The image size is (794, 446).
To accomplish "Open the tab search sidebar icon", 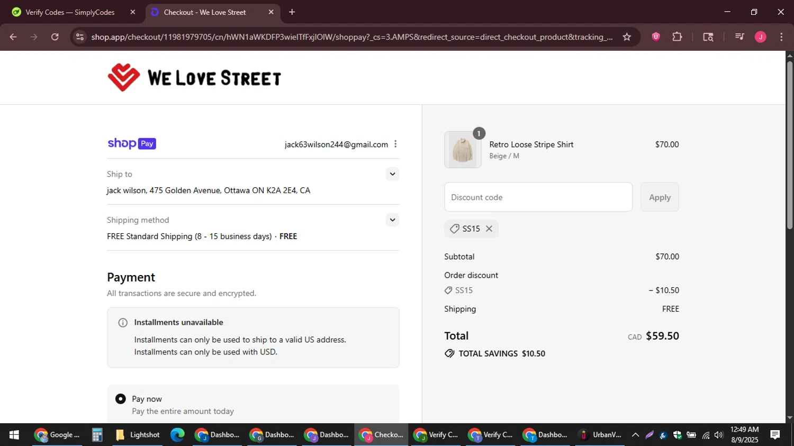I will tap(708, 37).
